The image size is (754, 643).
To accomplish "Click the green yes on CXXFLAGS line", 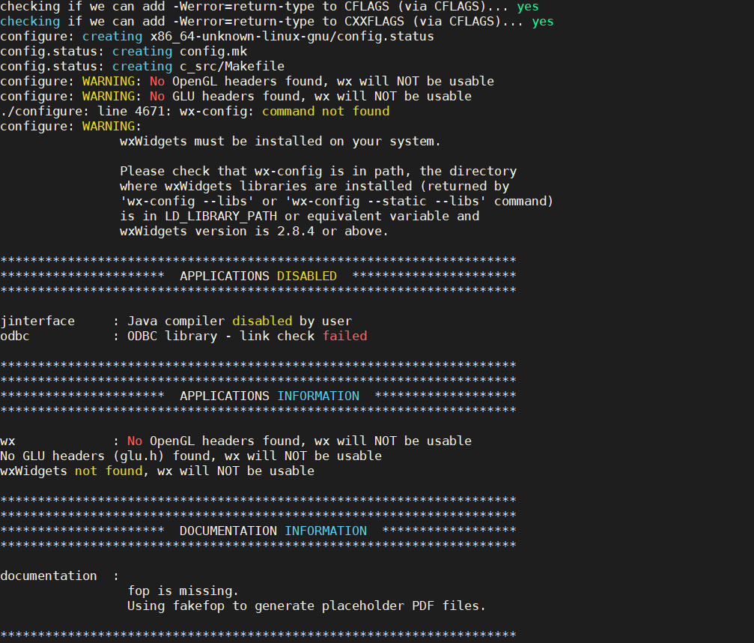I will (541, 21).
